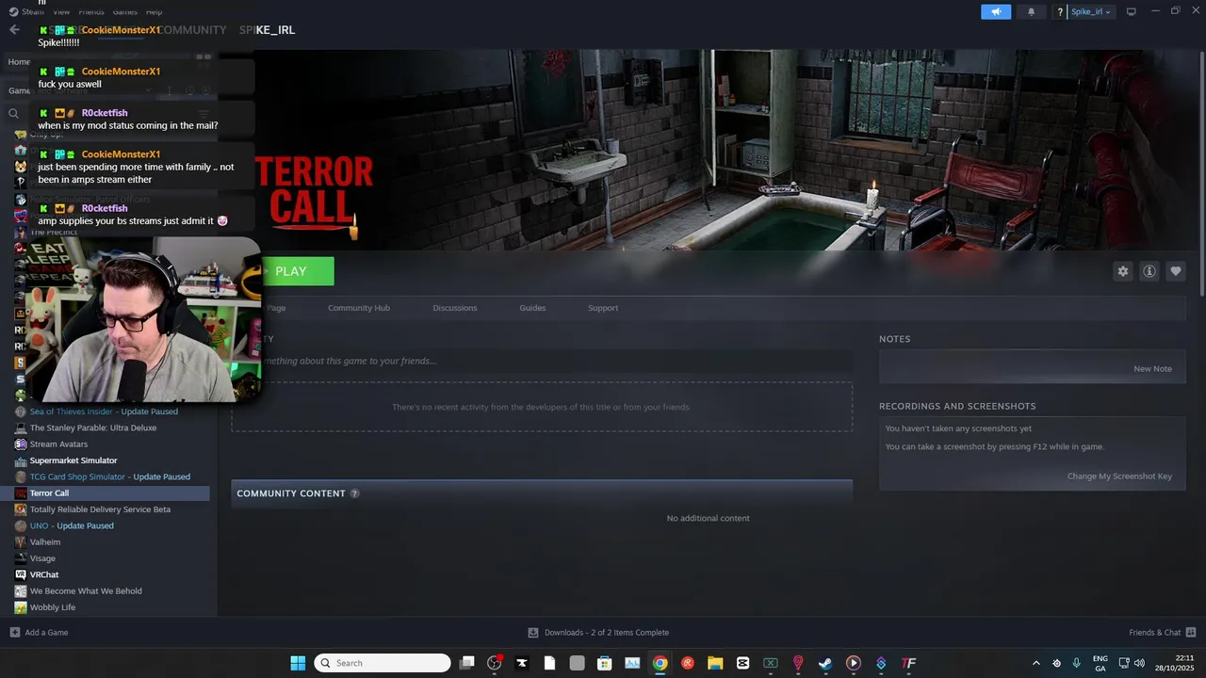Image resolution: width=1206 pixels, height=678 pixels.
Task: Select the Stream Avatars icon in library
Action: [x=21, y=444]
